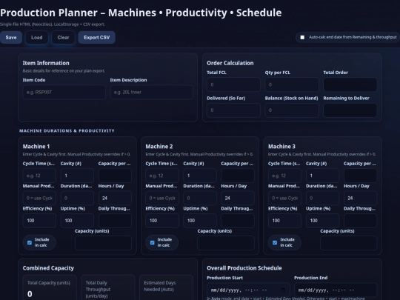This screenshot has width=400, height=300.
Task: Click the Load button
Action: click(x=37, y=38)
